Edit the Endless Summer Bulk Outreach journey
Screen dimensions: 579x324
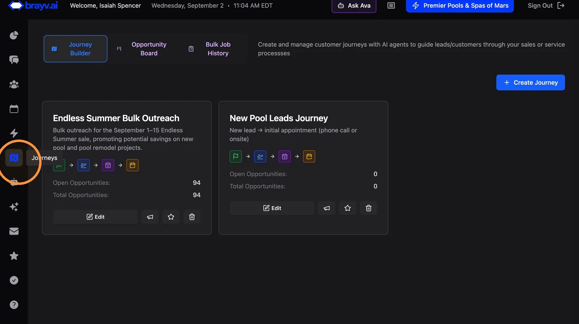(x=95, y=217)
